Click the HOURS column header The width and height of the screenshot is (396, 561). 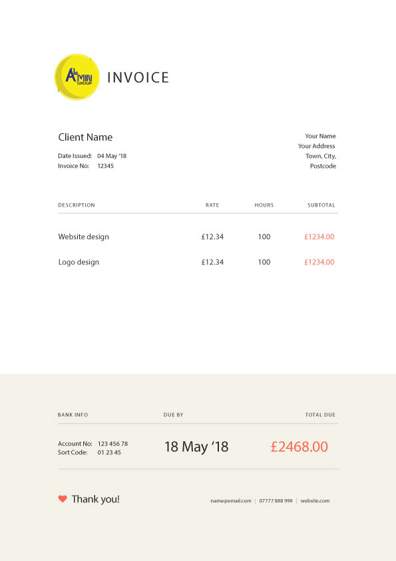coord(264,205)
